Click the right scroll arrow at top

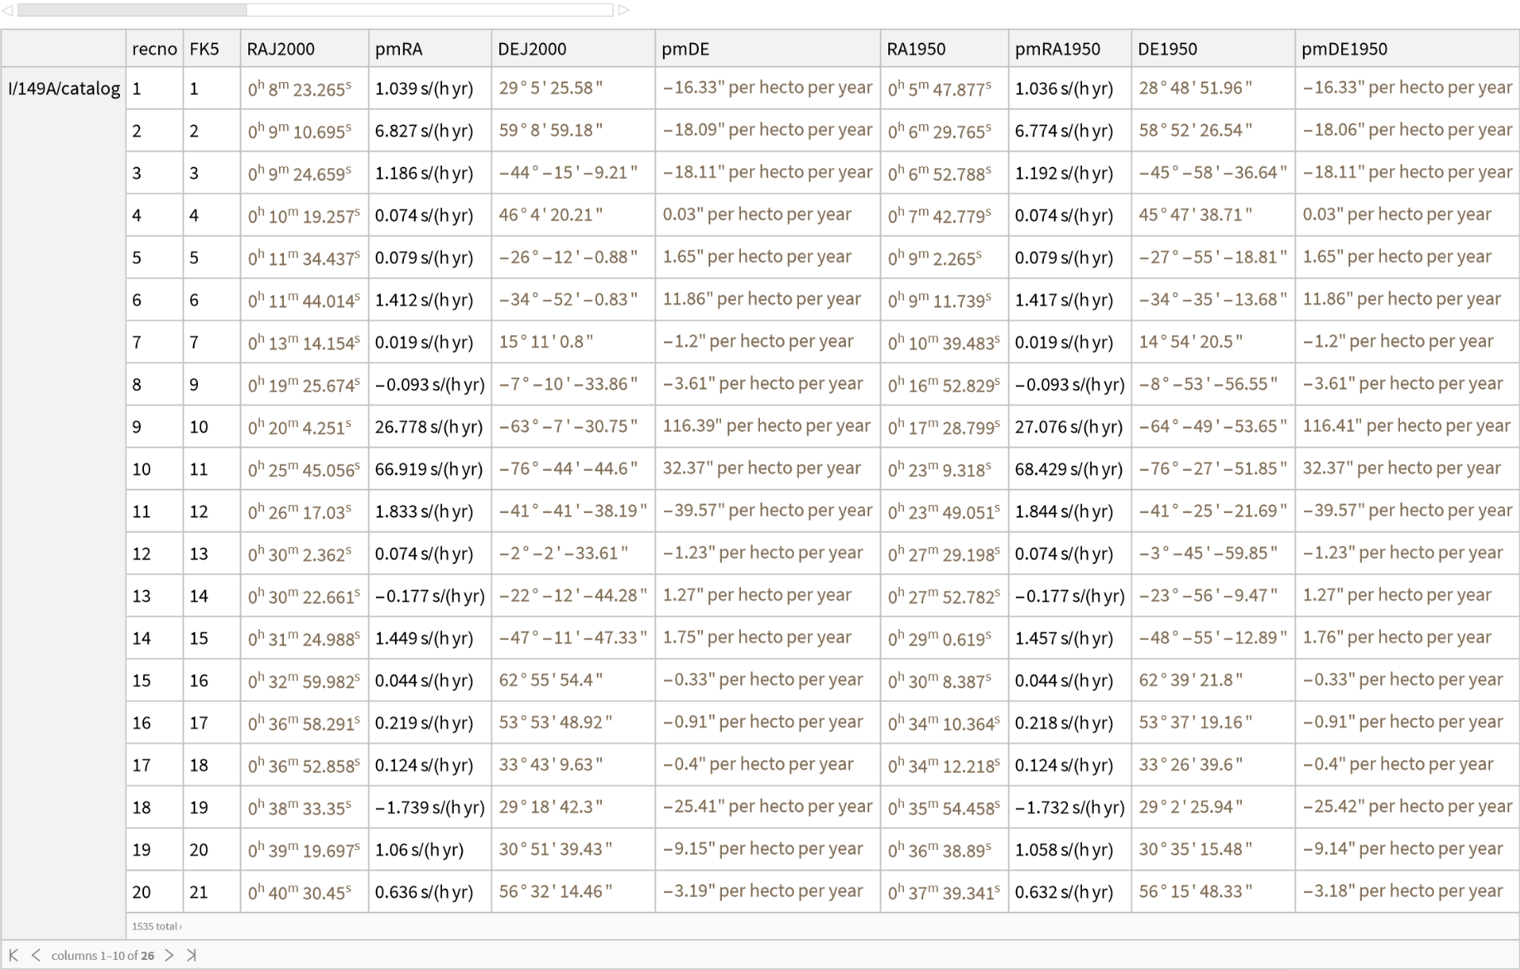click(624, 10)
